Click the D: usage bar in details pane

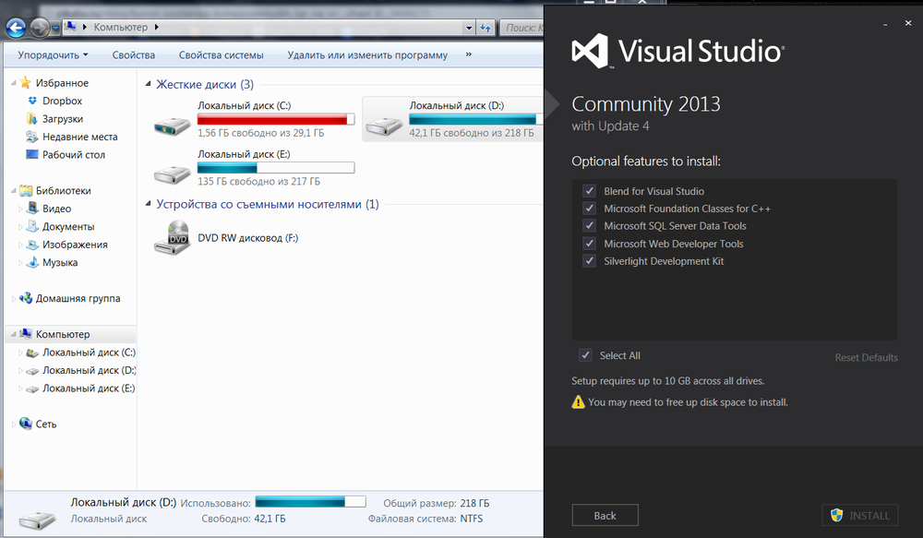310,501
